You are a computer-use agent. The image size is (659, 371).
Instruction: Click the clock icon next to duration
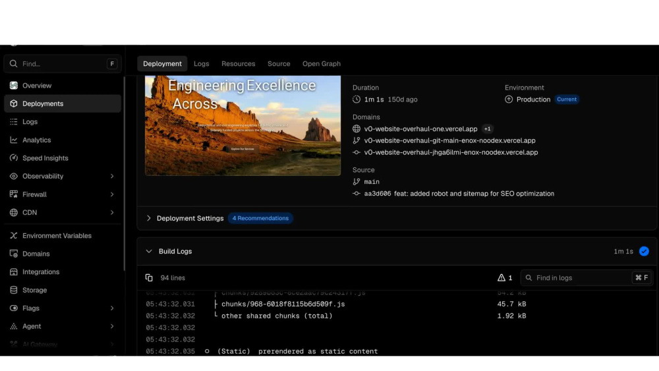tap(357, 100)
